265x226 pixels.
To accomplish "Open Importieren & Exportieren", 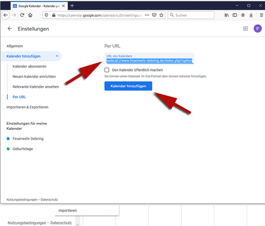I will click(x=27, y=107).
